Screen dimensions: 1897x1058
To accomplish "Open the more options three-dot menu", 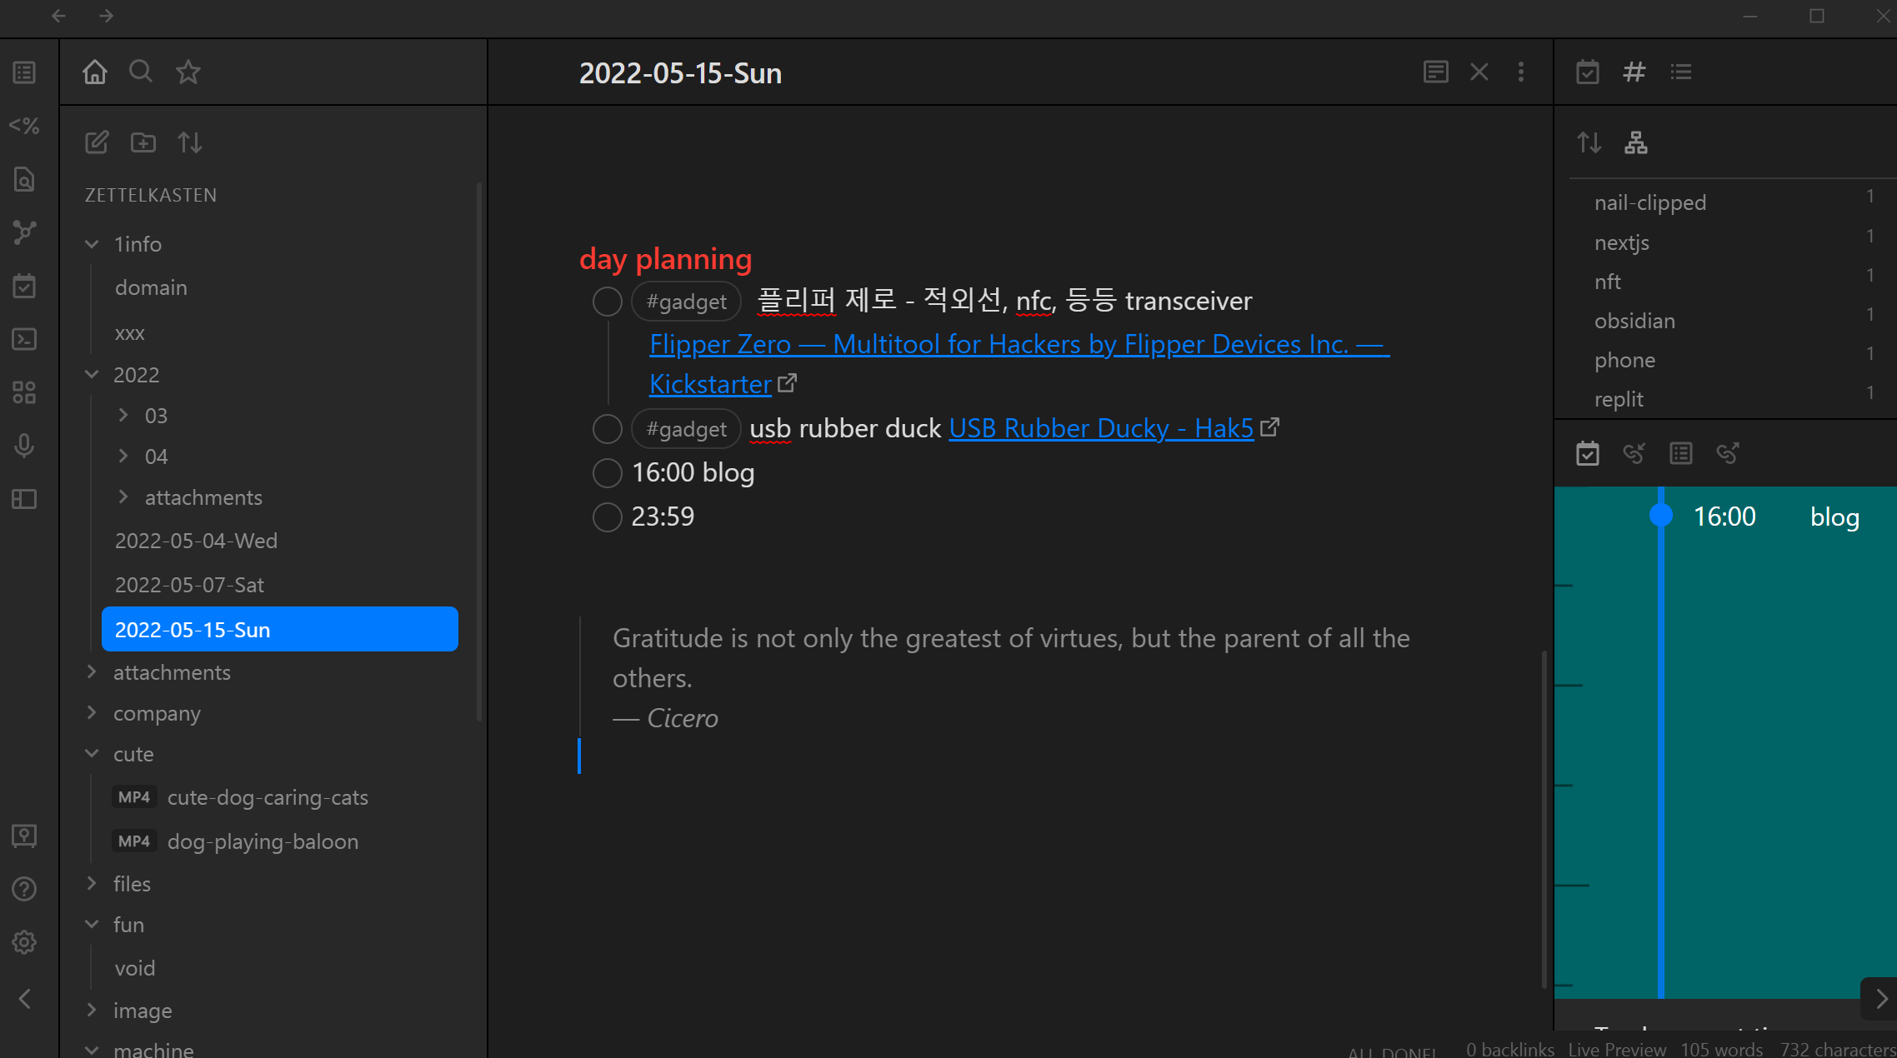I will 1521,72.
